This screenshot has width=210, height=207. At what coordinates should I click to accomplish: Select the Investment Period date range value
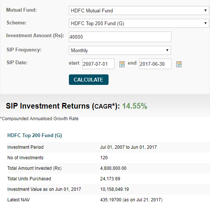click(128, 147)
